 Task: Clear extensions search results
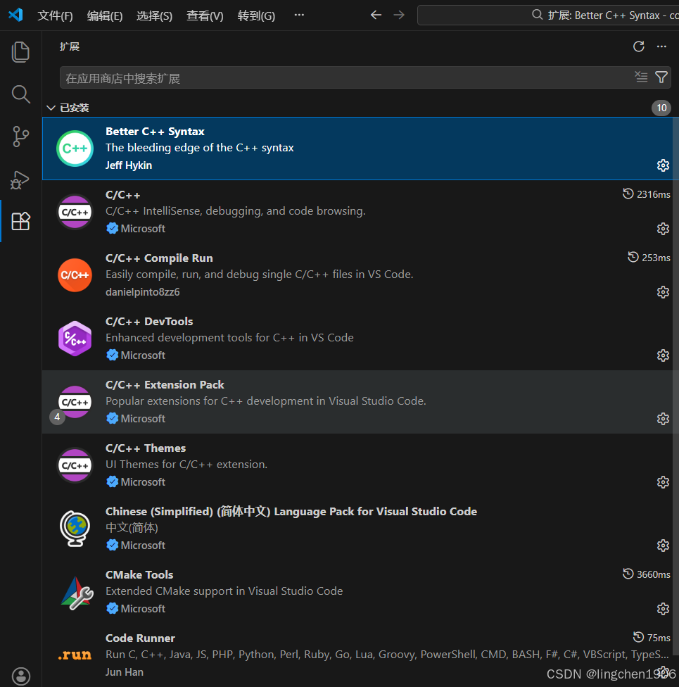point(641,77)
